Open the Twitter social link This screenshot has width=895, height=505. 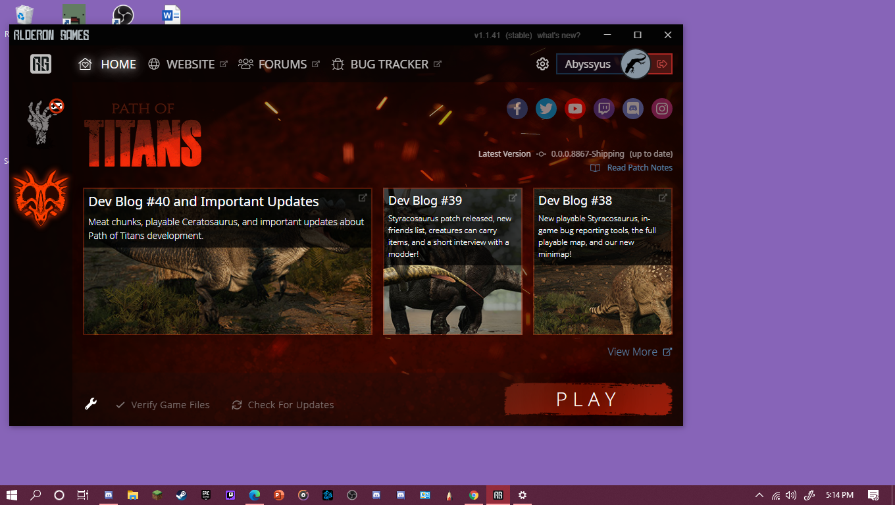[x=546, y=109]
